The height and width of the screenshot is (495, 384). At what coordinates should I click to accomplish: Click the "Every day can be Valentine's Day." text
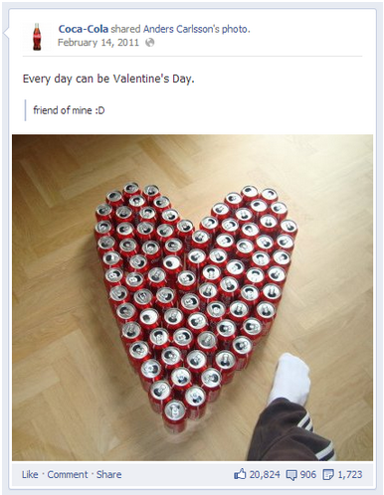[108, 80]
